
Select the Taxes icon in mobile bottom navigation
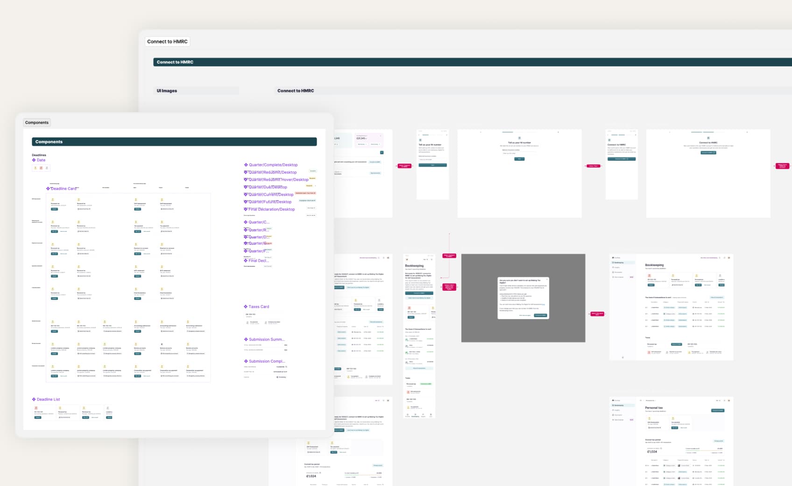click(431, 414)
